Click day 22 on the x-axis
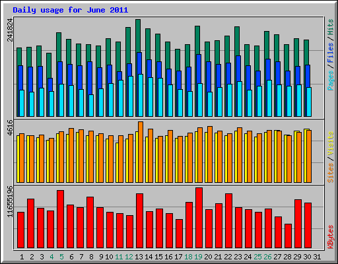The height and width of the screenshot is (264, 338). [228, 257]
